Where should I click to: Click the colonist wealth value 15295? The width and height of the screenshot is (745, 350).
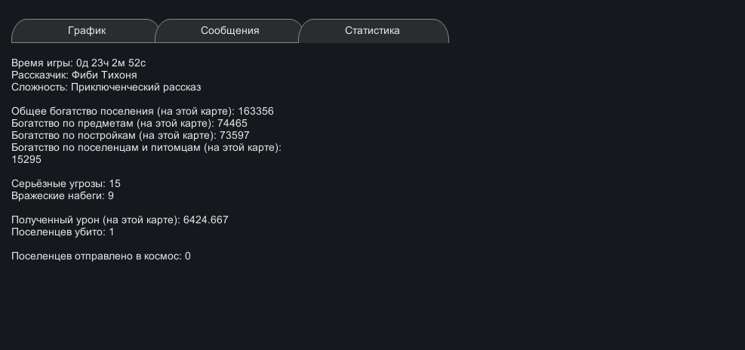click(26, 160)
